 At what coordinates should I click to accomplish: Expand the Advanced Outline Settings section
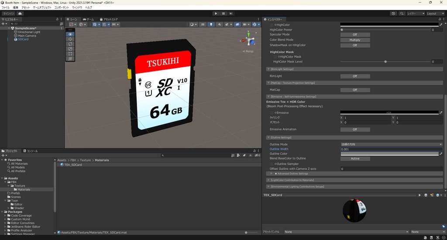272,174
